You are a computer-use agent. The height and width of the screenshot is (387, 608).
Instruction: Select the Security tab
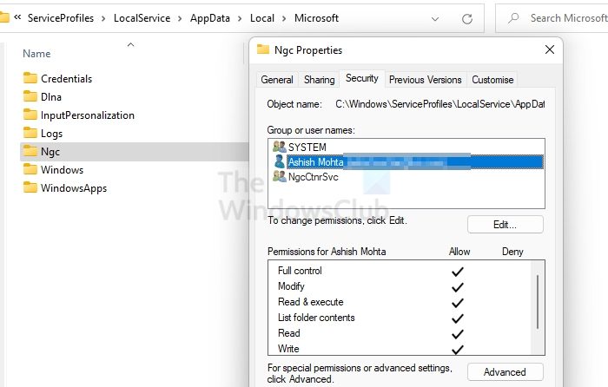click(362, 78)
